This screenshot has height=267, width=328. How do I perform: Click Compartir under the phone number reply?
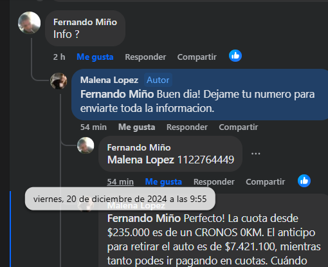click(x=266, y=182)
